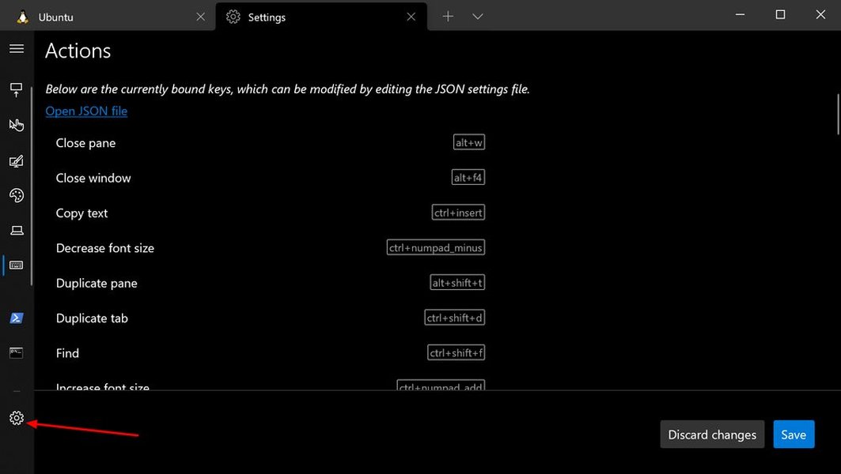The width and height of the screenshot is (841, 474).
Task: Open the Appearance settings page
Action: pos(17,160)
